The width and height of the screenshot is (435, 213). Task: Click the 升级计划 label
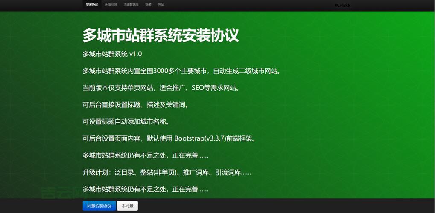click(97, 173)
